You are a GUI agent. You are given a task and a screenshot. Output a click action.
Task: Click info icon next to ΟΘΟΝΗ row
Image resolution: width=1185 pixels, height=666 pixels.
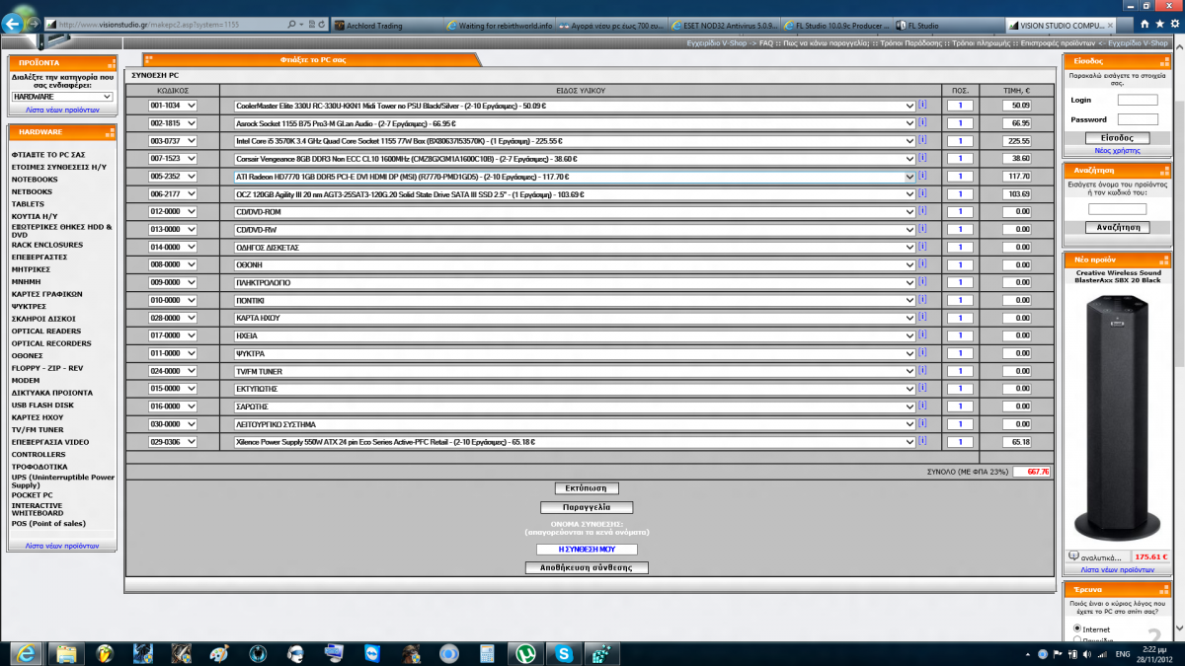pyautogui.click(x=922, y=265)
